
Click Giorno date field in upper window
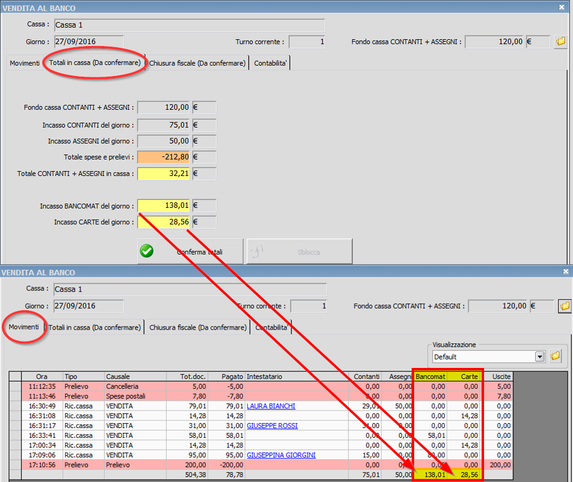click(x=89, y=42)
